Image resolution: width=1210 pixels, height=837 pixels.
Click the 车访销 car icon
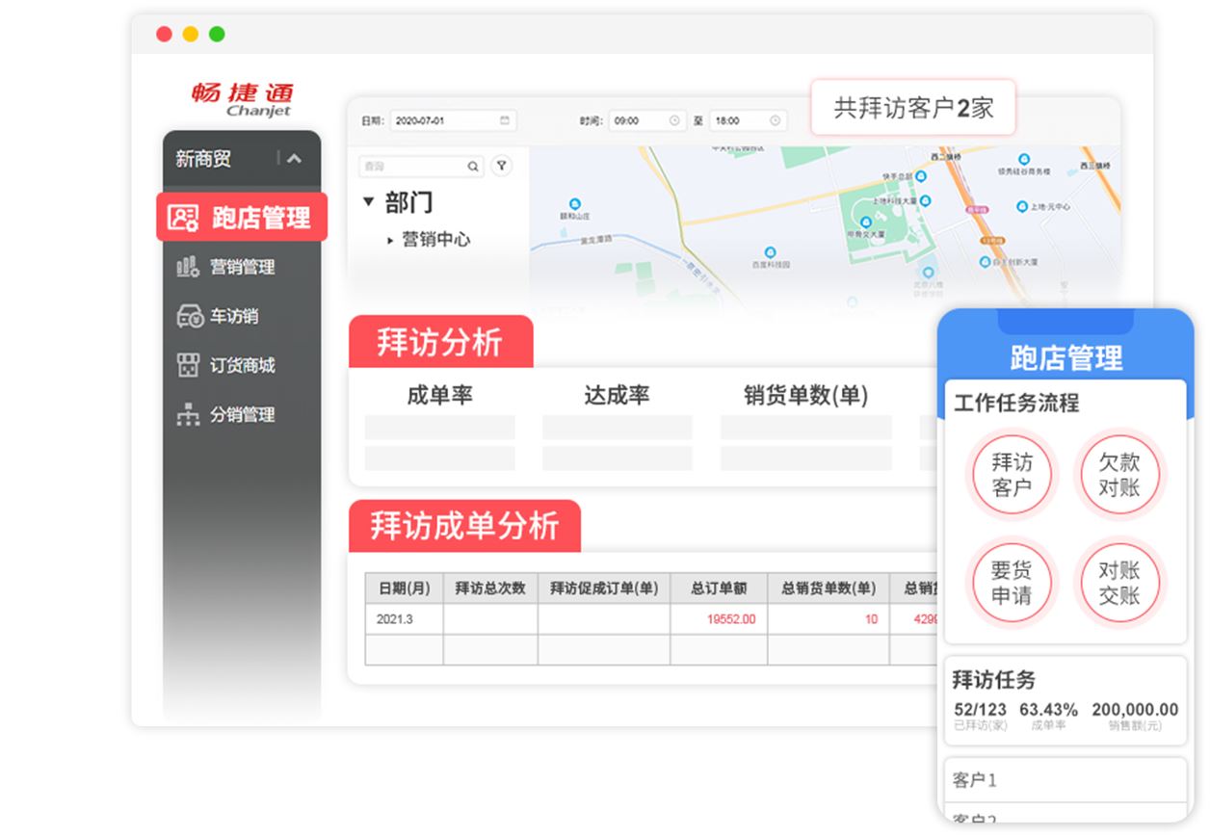[x=189, y=316]
